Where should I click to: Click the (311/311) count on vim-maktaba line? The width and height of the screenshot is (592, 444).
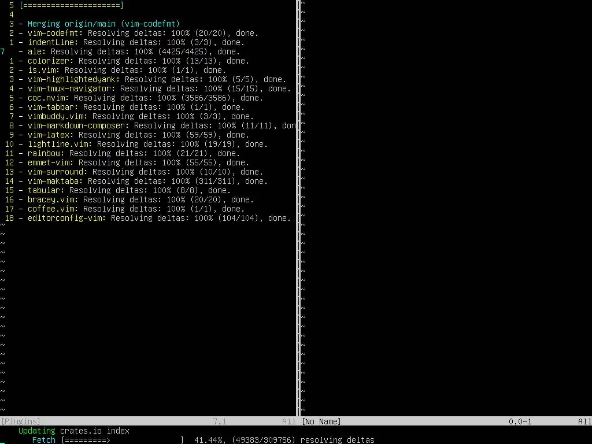(215, 181)
